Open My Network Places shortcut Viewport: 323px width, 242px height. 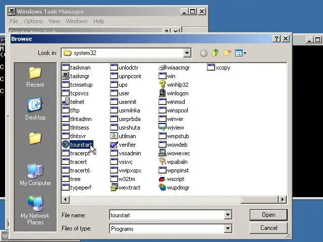[x=35, y=210]
